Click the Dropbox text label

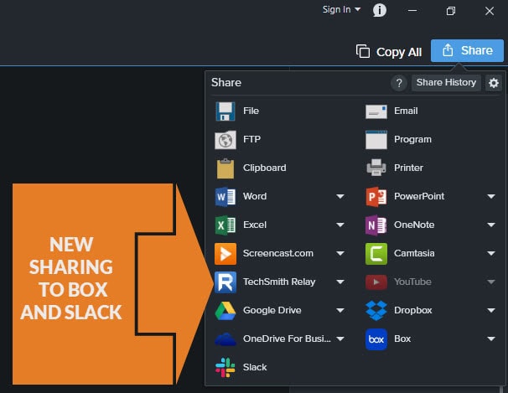[x=413, y=311]
